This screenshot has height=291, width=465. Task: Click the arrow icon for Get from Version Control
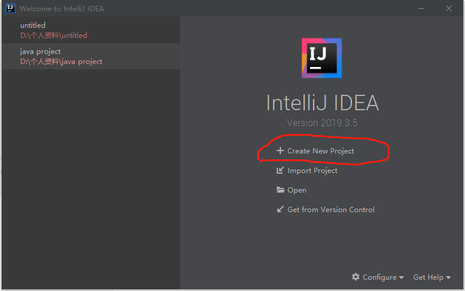click(280, 209)
